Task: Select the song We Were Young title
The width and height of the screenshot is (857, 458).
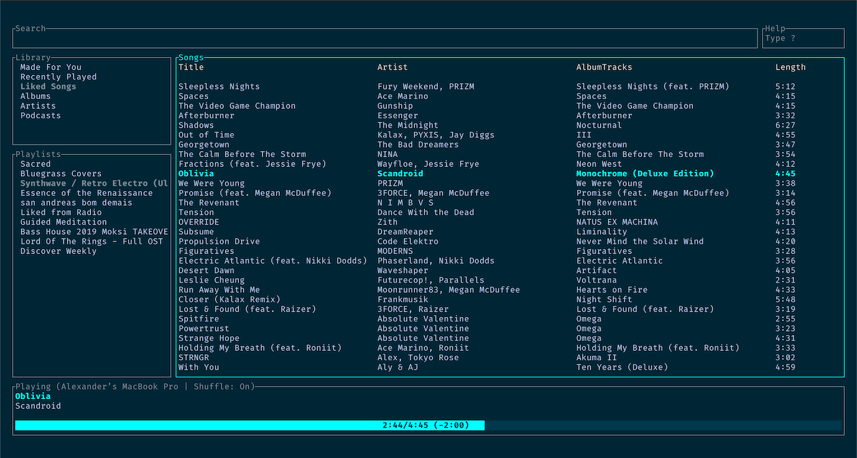Action: (x=212, y=183)
